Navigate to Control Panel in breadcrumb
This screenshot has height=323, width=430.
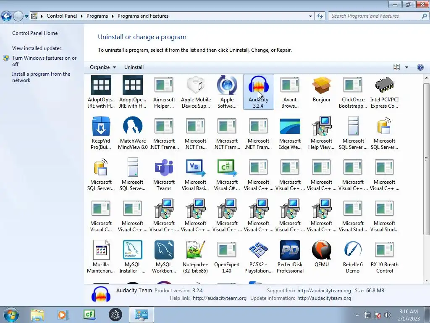62,16
